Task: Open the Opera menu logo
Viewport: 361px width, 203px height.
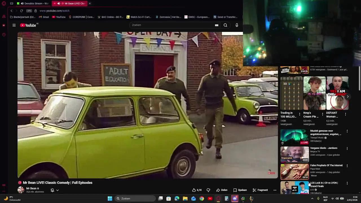Action: point(4,3)
